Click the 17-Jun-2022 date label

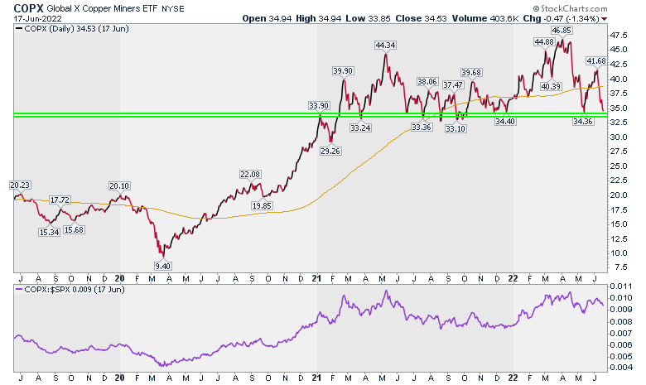click(x=38, y=19)
